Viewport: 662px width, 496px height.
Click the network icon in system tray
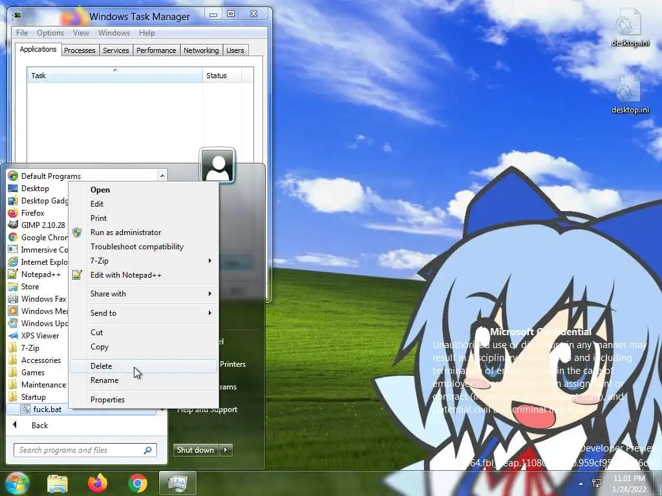point(597,483)
